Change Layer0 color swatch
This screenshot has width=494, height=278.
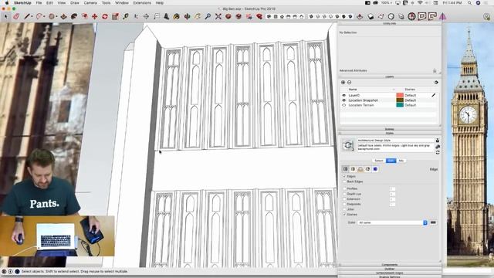click(x=400, y=95)
